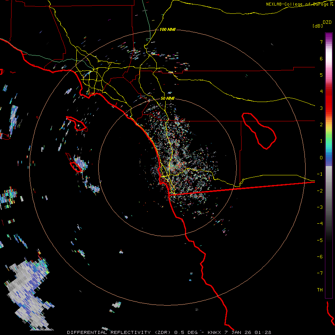Click the Salton Sea outline on the map

click(x=259, y=131)
